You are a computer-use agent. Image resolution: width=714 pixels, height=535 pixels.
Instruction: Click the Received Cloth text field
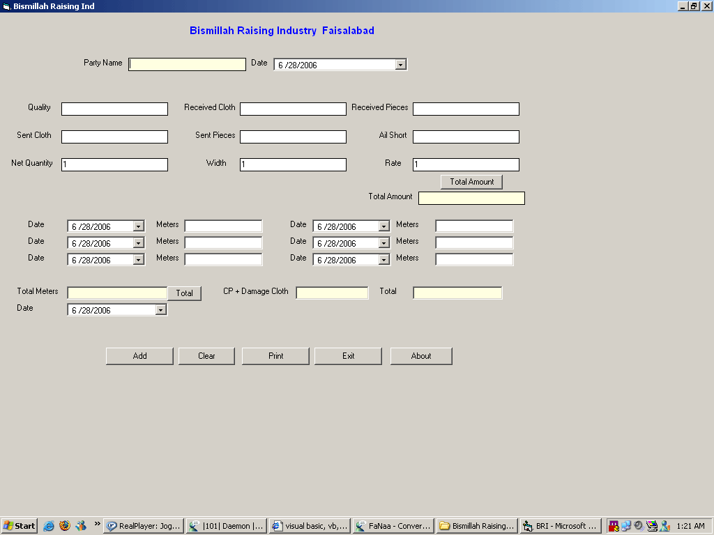click(x=293, y=109)
